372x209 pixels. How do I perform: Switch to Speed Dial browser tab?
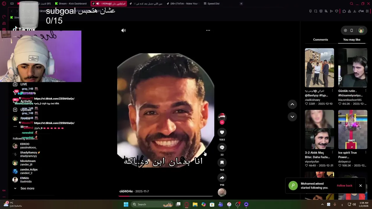[212, 3]
